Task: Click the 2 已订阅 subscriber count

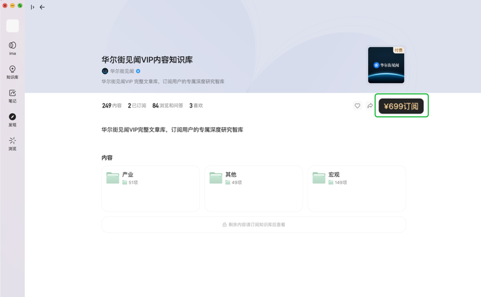Action: (137, 106)
